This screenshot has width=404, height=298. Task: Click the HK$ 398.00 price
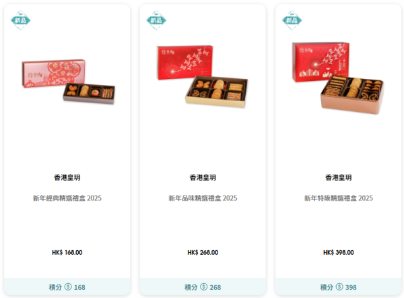338,252
